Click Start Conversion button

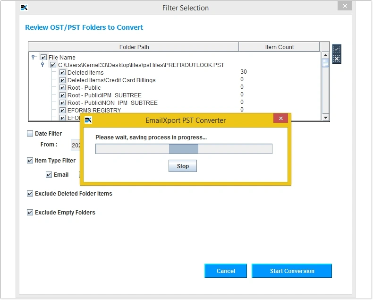click(x=292, y=271)
